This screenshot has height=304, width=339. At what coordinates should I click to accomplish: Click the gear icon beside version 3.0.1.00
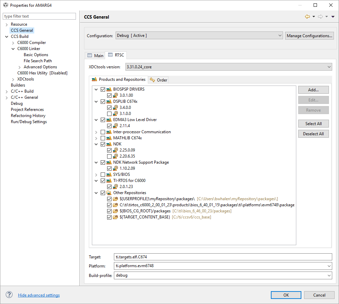click(115, 95)
